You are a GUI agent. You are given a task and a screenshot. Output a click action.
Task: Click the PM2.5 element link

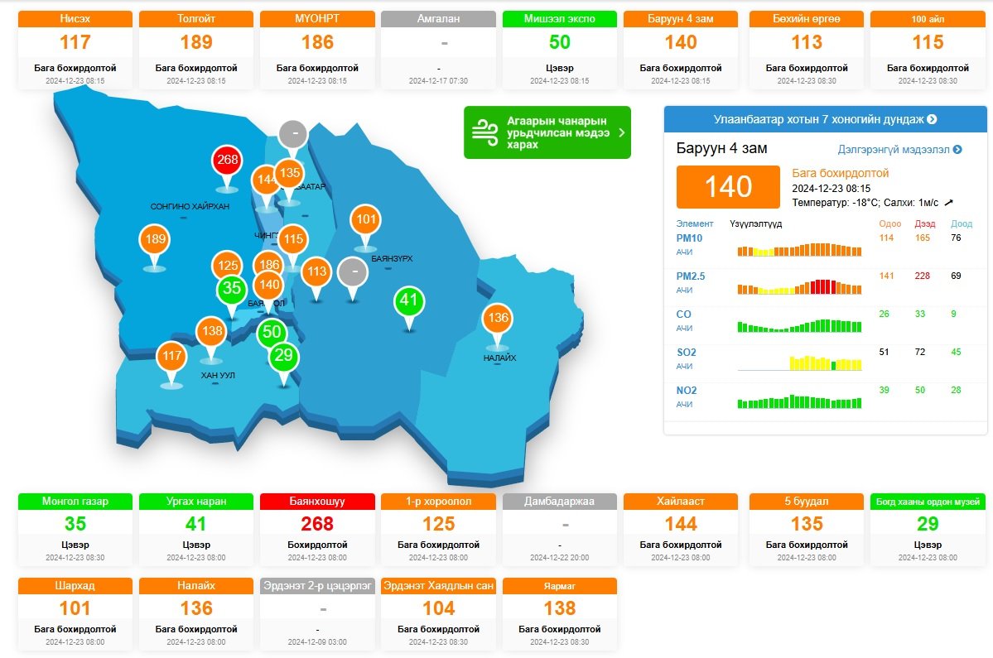click(690, 276)
